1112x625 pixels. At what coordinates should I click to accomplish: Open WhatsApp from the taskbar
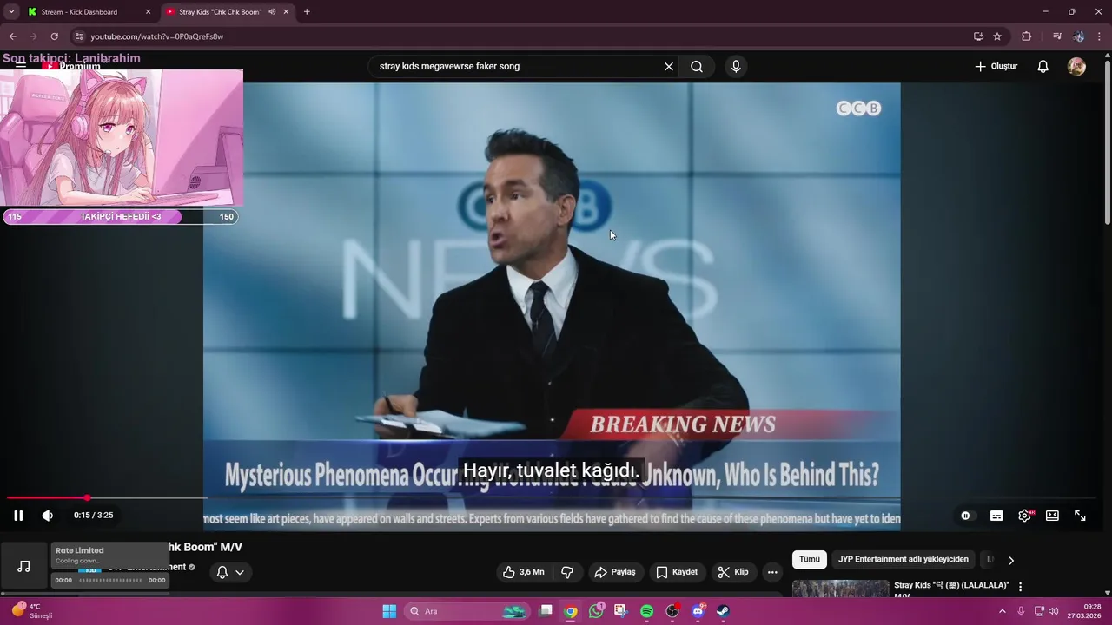(596, 611)
